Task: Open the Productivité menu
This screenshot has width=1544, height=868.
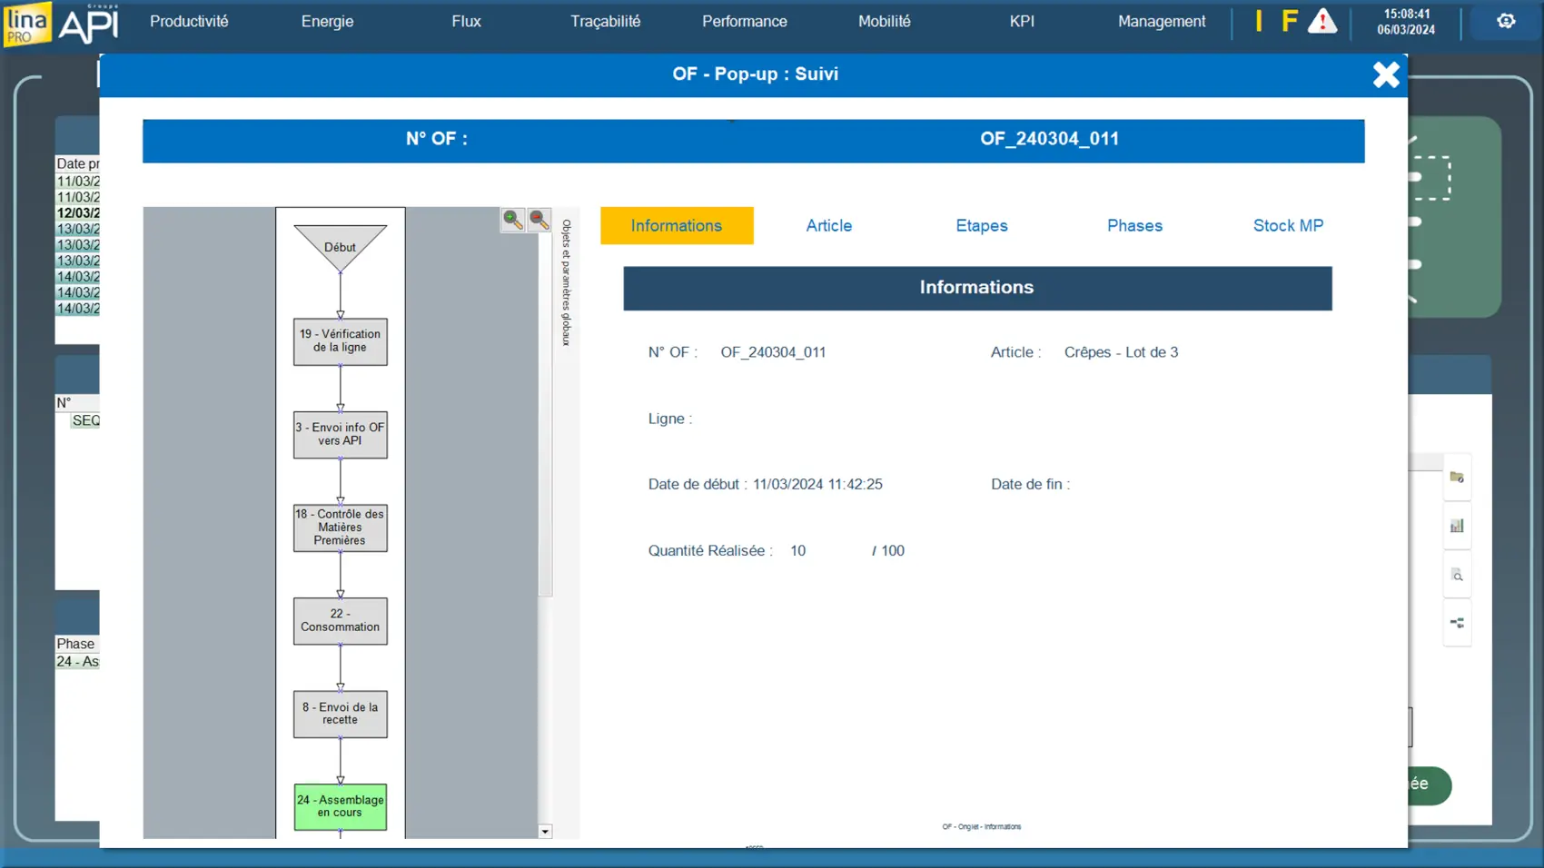Action: pyautogui.click(x=189, y=22)
